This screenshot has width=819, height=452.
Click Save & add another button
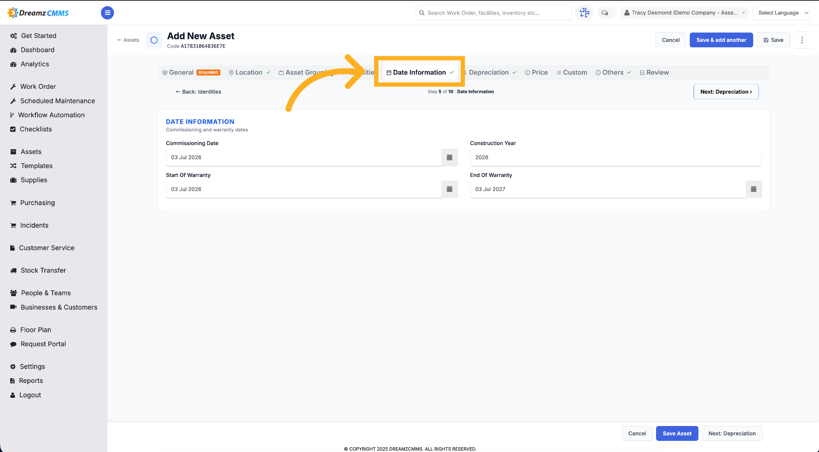click(x=721, y=40)
